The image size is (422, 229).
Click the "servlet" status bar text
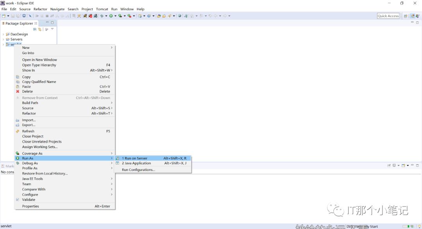coord(6,226)
